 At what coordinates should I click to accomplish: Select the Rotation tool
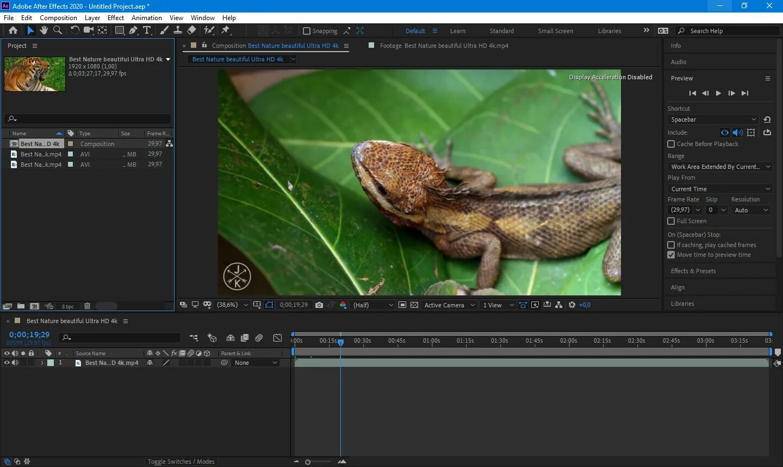pyautogui.click(x=74, y=30)
